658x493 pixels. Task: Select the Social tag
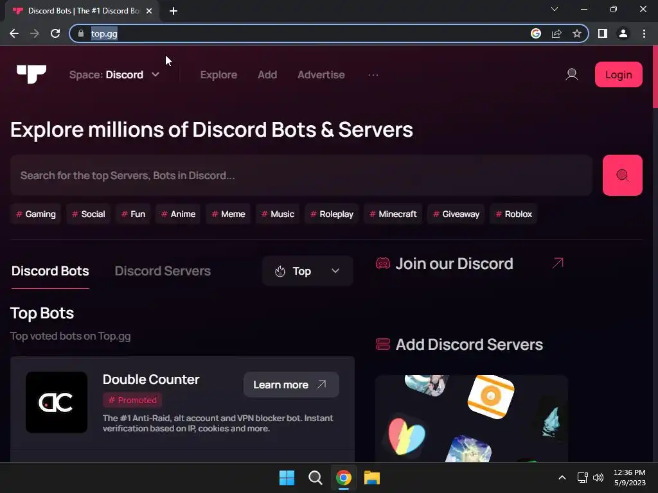[88, 214]
